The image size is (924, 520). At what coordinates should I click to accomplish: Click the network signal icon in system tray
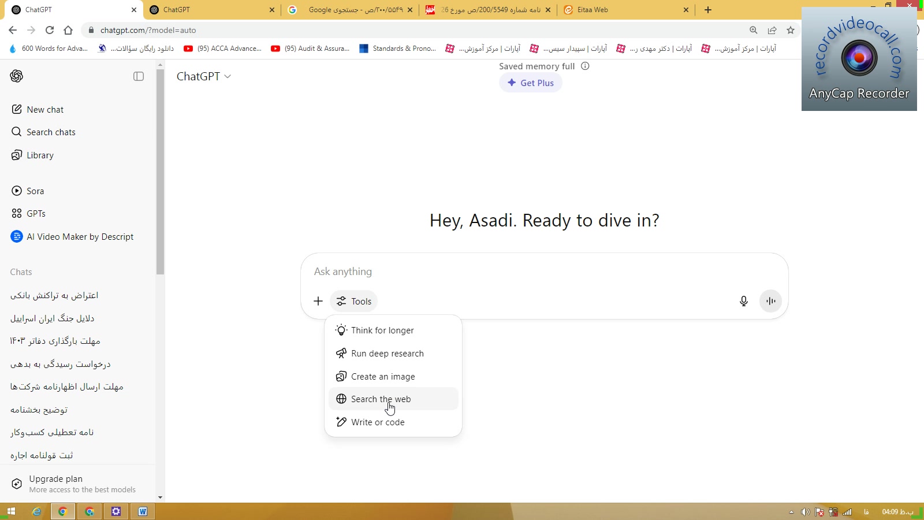[x=847, y=512]
